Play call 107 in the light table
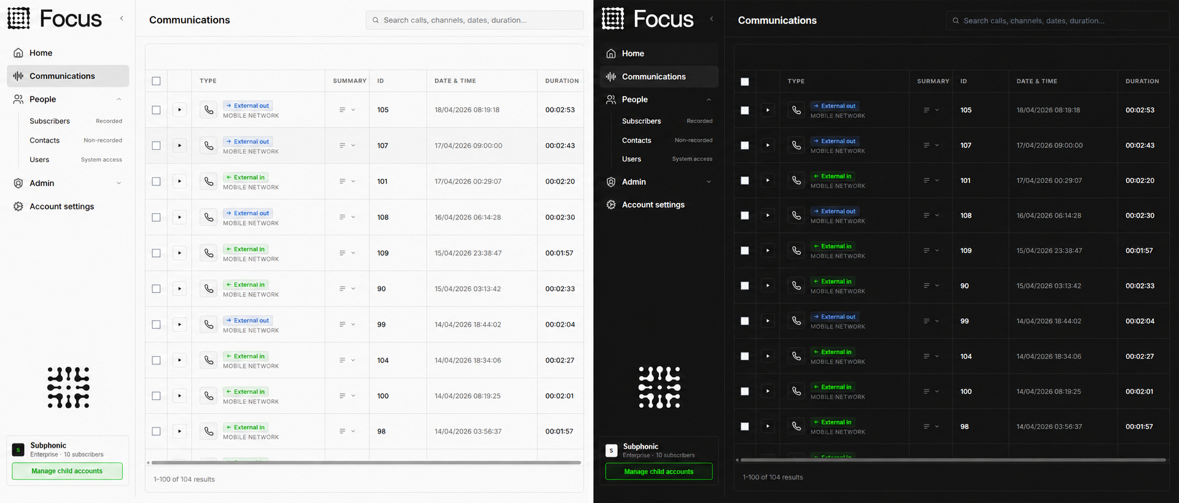Image resolution: width=1179 pixels, height=503 pixels. [179, 146]
